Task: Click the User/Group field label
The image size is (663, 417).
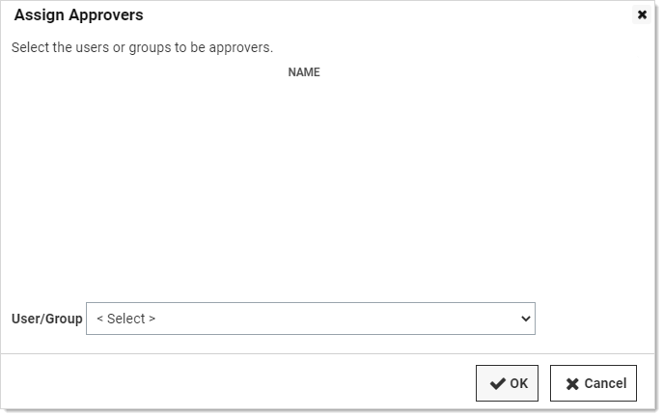Action: [47, 319]
